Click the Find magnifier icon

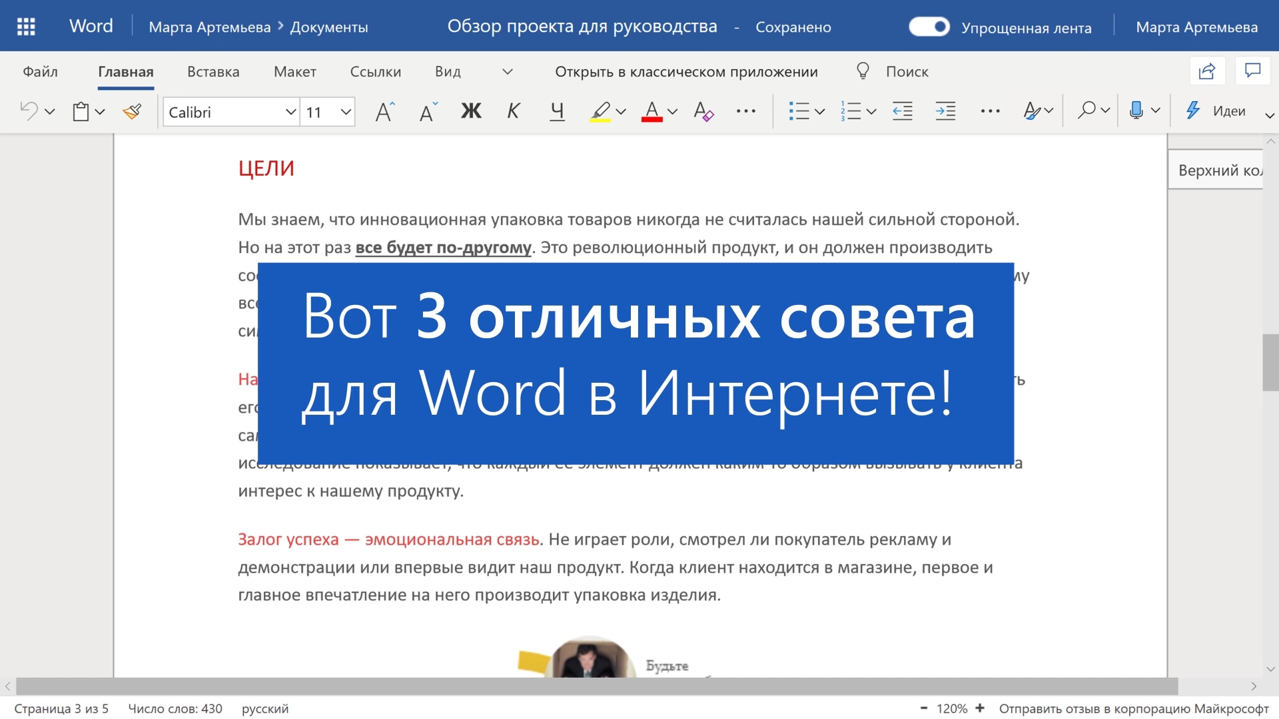point(1086,110)
